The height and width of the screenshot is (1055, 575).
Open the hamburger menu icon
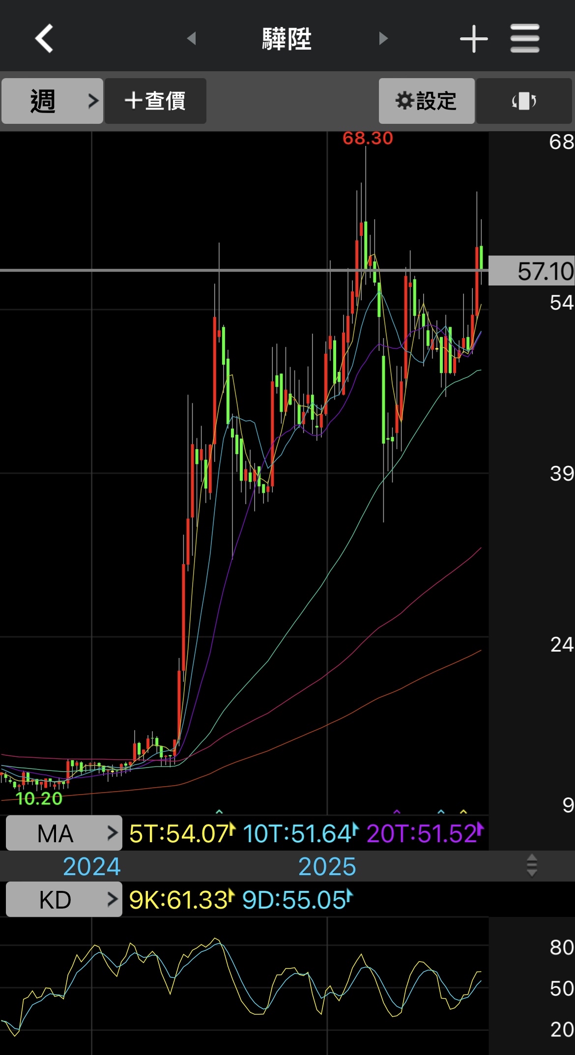click(x=525, y=38)
